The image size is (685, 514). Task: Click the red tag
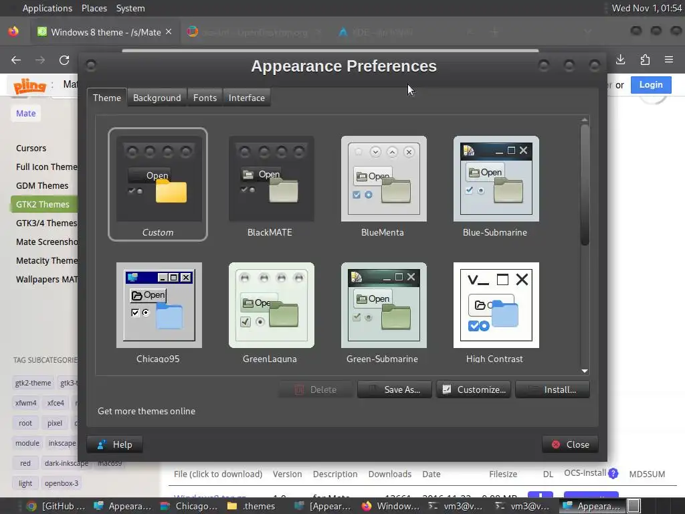pos(25,463)
